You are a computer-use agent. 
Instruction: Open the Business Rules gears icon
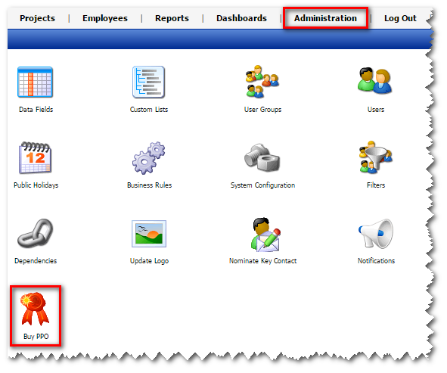(148, 157)
